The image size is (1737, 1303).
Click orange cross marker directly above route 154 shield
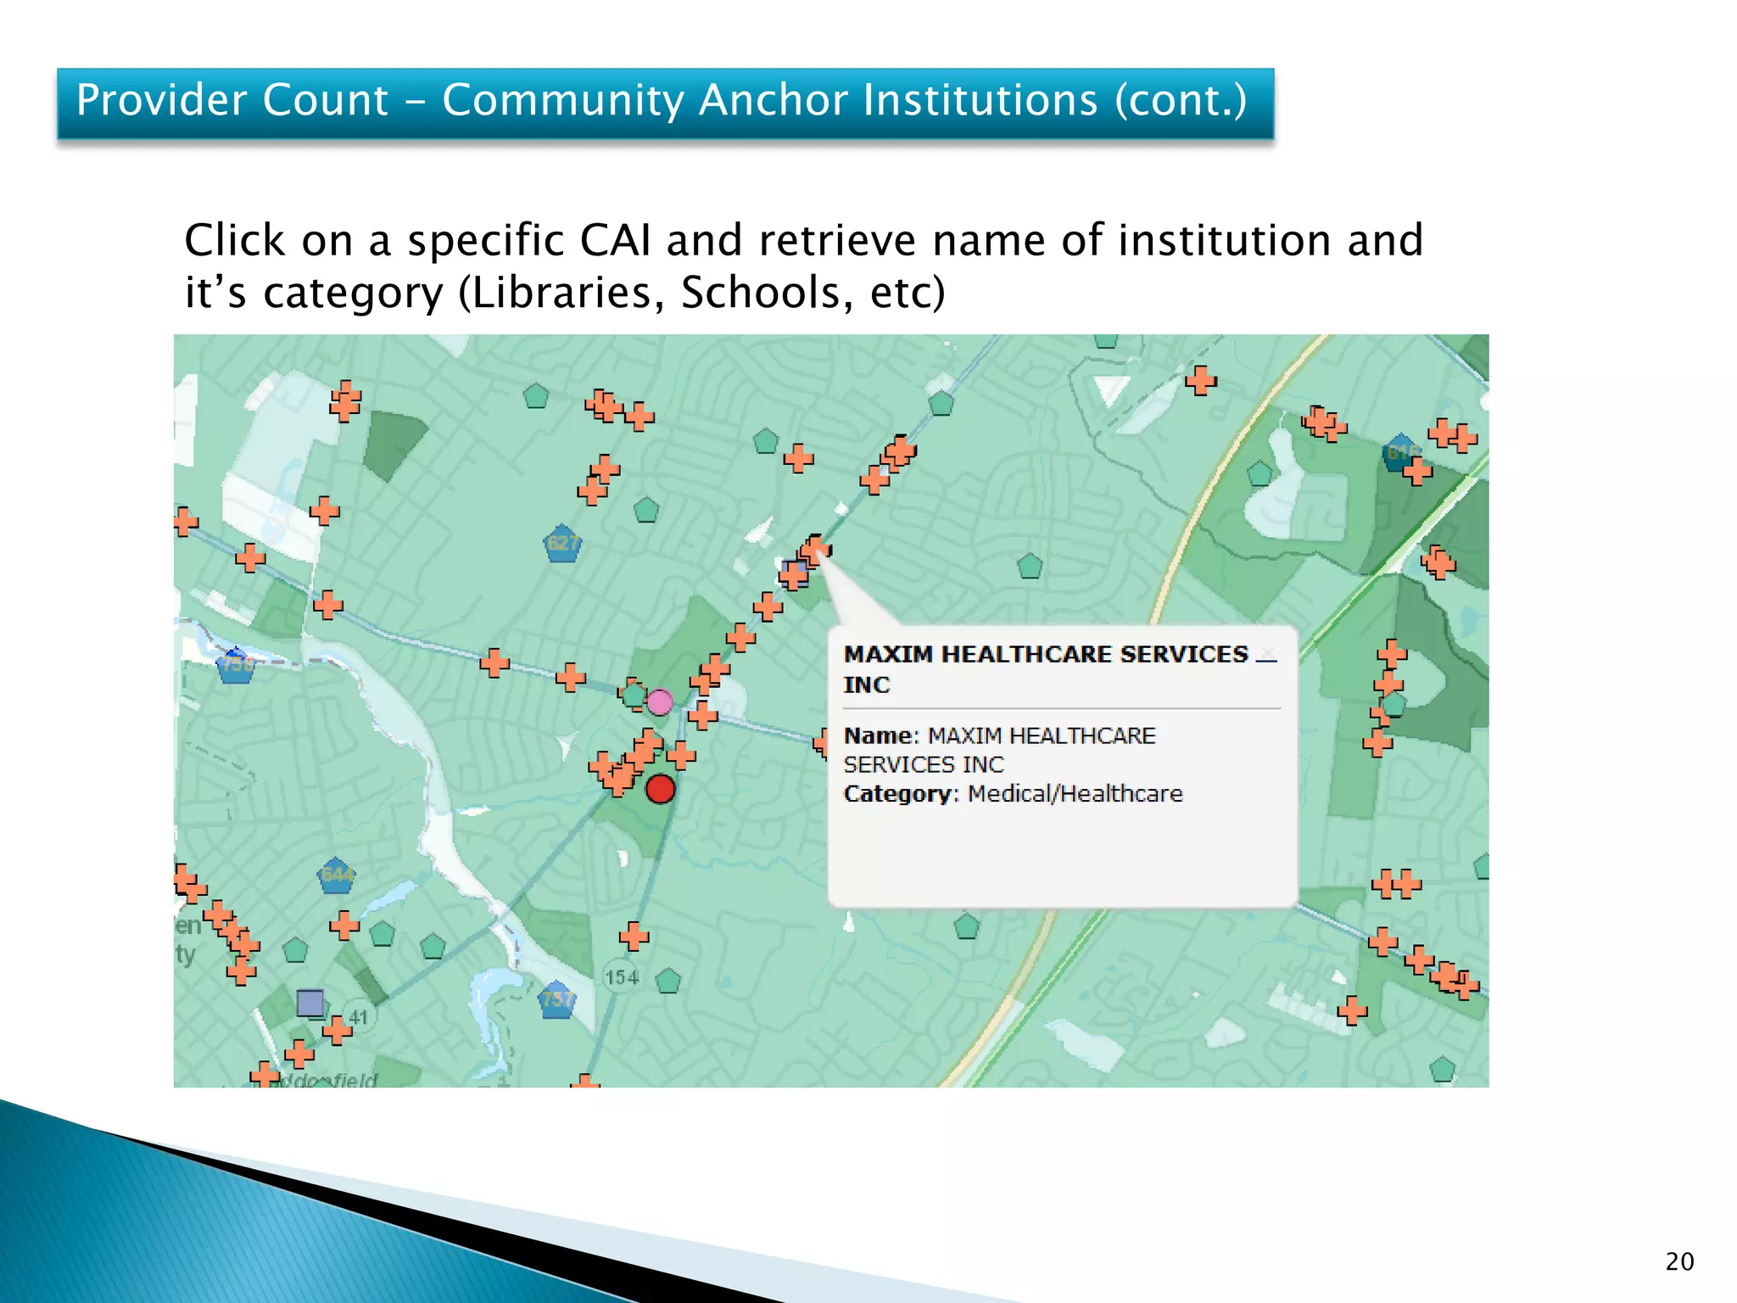[x=634, y=937]
